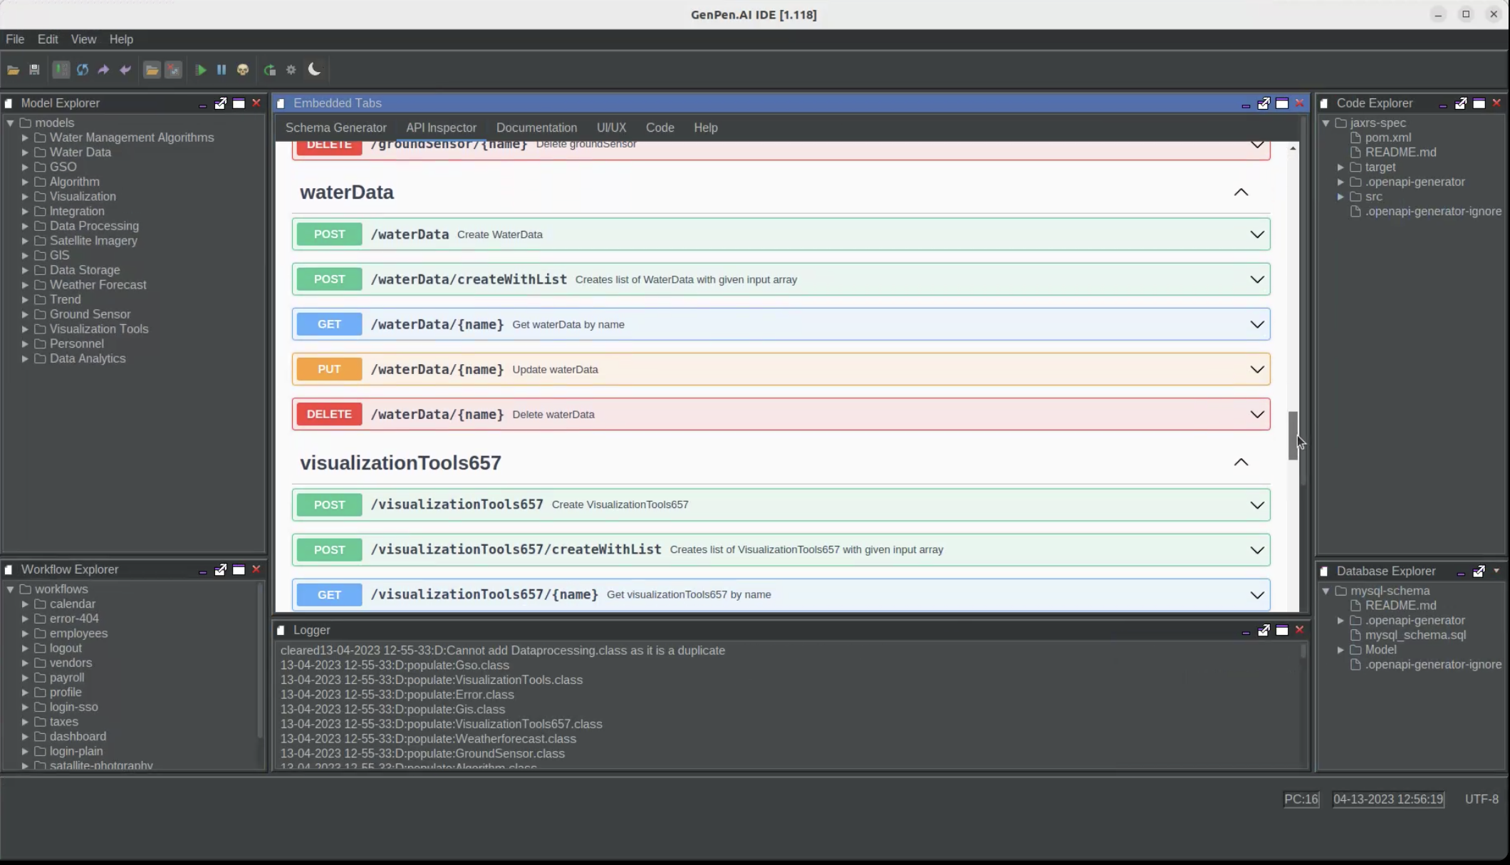Click the green Run play icon
1510x865 pixels.
[201, 70]
